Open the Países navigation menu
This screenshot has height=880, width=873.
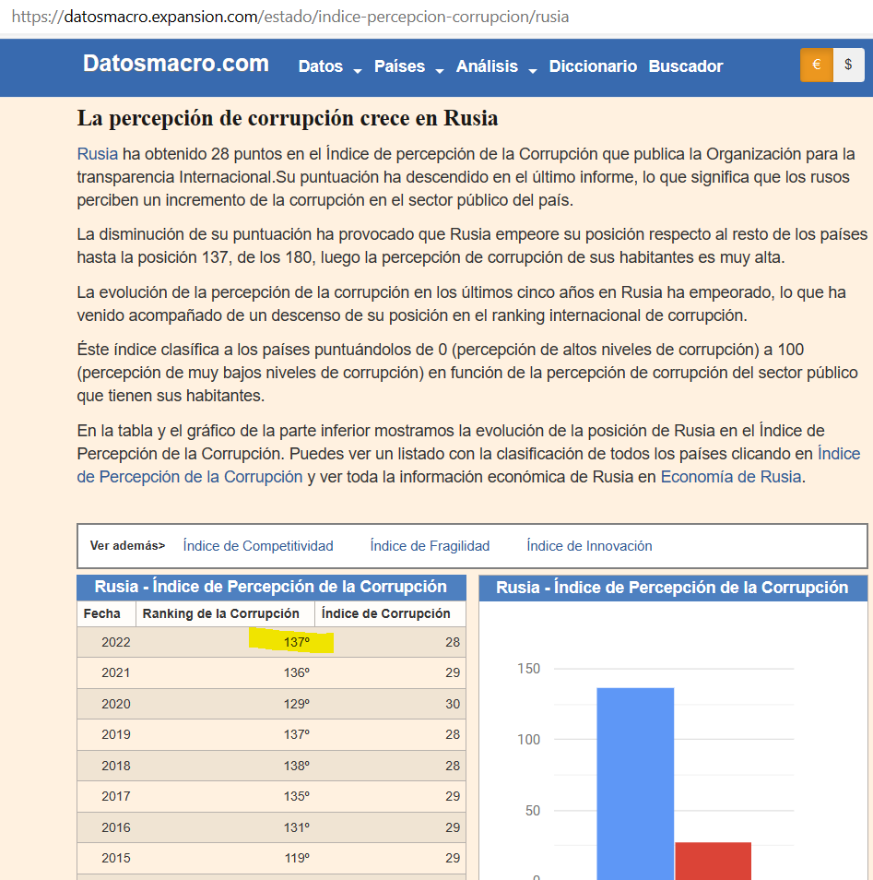pos(399,66)
